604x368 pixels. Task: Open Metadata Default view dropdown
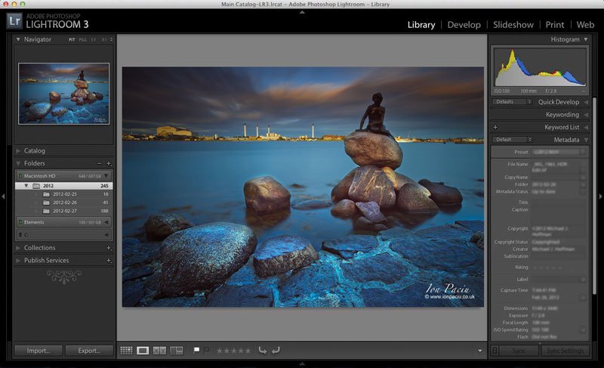click(x=512, y=140)
